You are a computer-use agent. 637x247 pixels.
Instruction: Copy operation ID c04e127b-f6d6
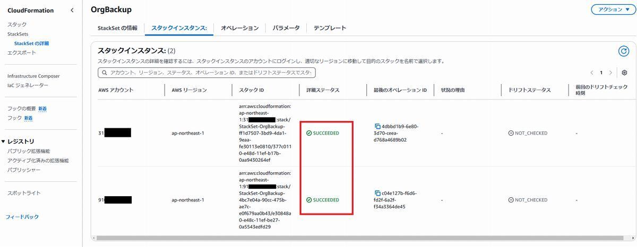pyautogui.click(x=377, y=193)
